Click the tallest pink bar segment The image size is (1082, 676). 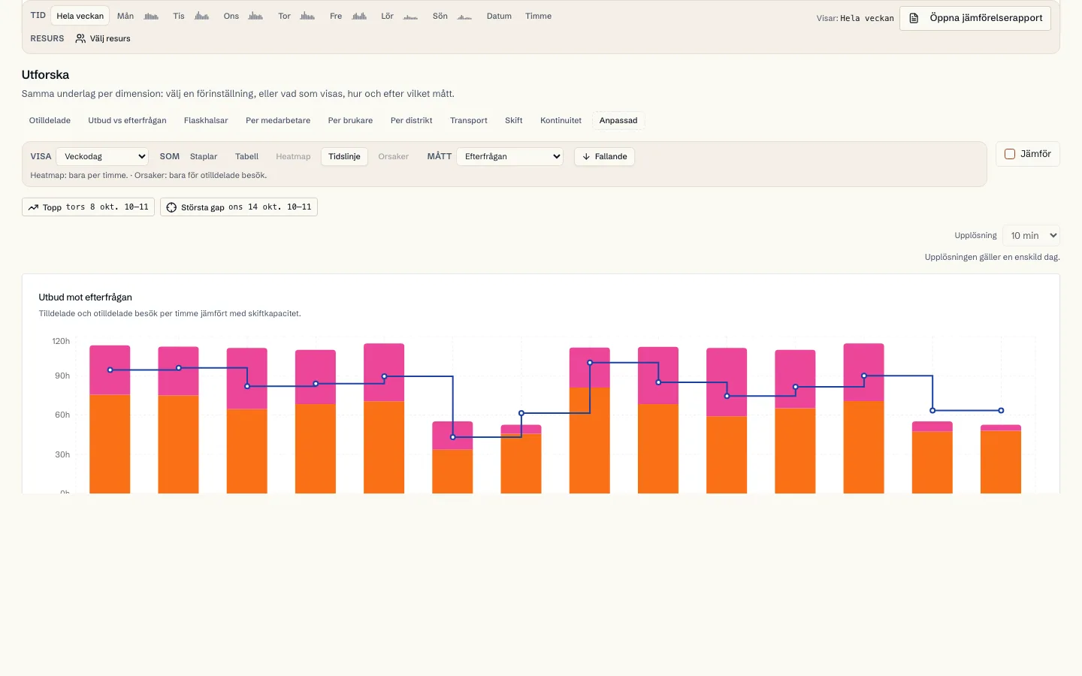pos(727,382)
